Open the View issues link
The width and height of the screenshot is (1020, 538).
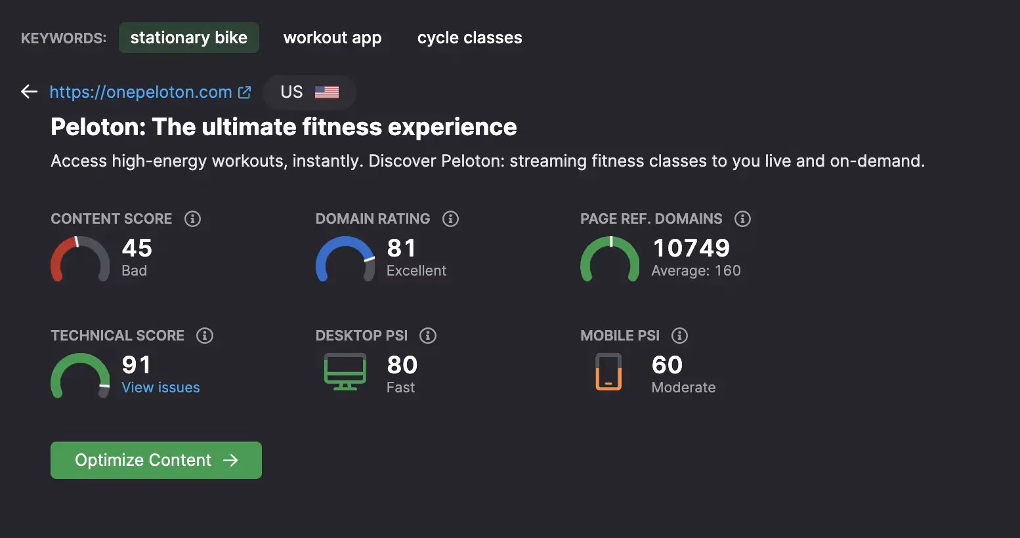coord(161,387)
